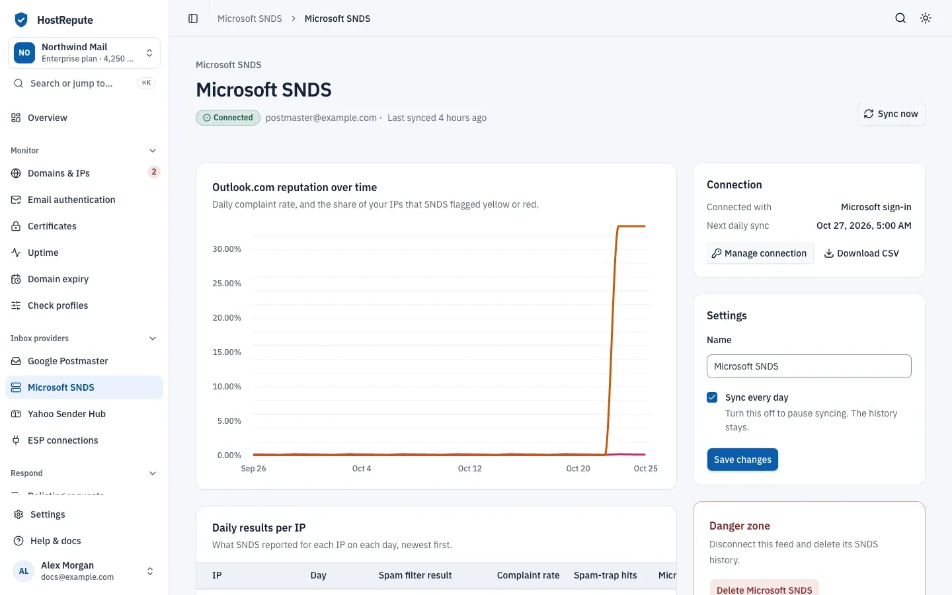Open Check profiles in the sidebar
Viewport: 952px width, 595px height.
click(x=84, y=305)
